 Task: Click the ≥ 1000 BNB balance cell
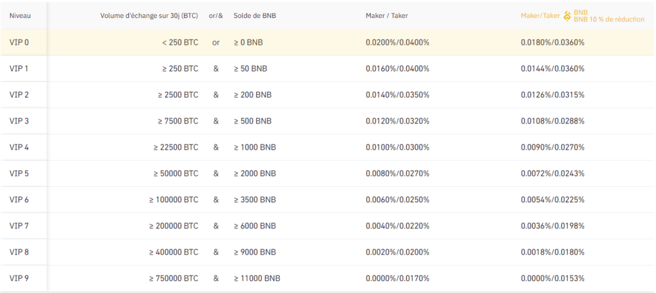255,147
